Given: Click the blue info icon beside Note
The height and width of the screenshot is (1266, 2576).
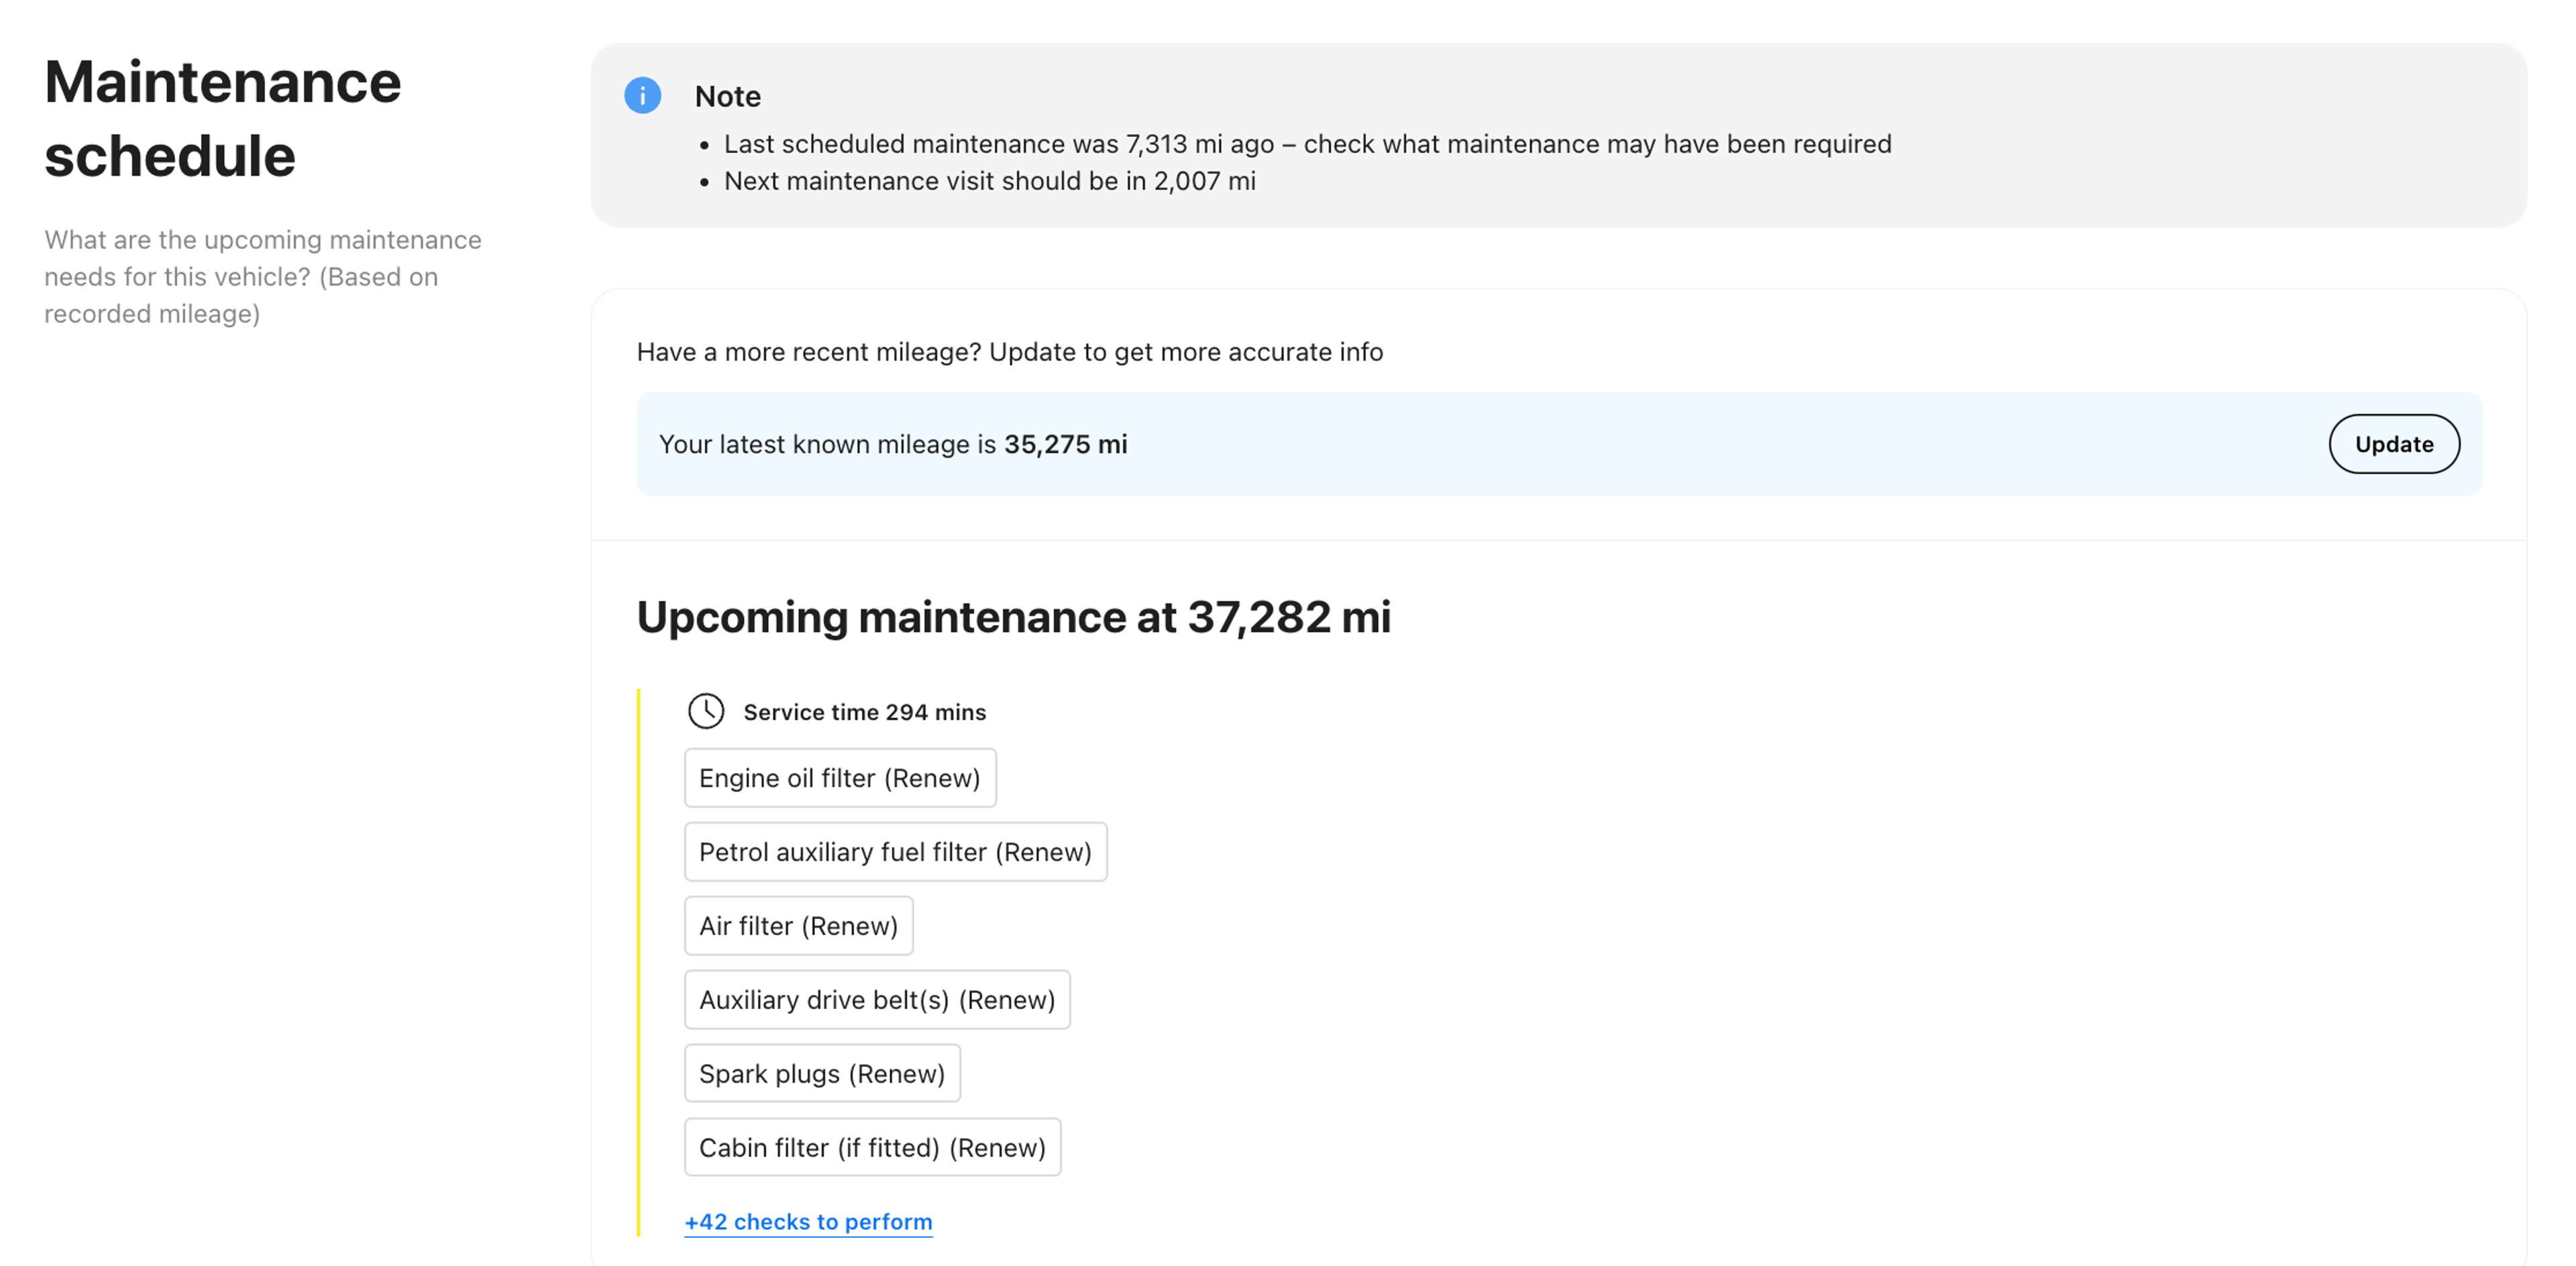Looking at the screenshot, I should tap(642, 96).
